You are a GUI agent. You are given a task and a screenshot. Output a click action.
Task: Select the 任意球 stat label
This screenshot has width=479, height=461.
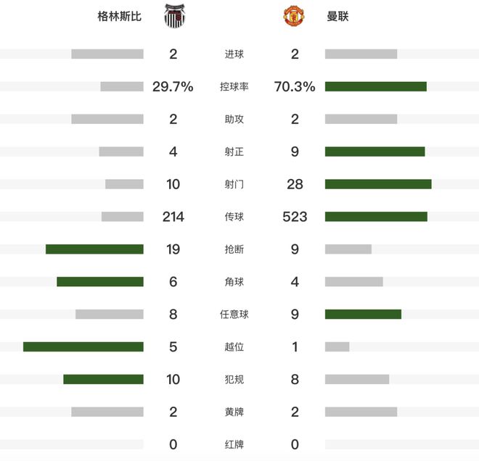coord(234,315)
